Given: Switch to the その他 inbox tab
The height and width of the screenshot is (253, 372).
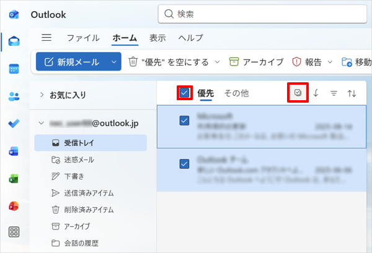Looking at the screenshot, I should pos(237,93).
